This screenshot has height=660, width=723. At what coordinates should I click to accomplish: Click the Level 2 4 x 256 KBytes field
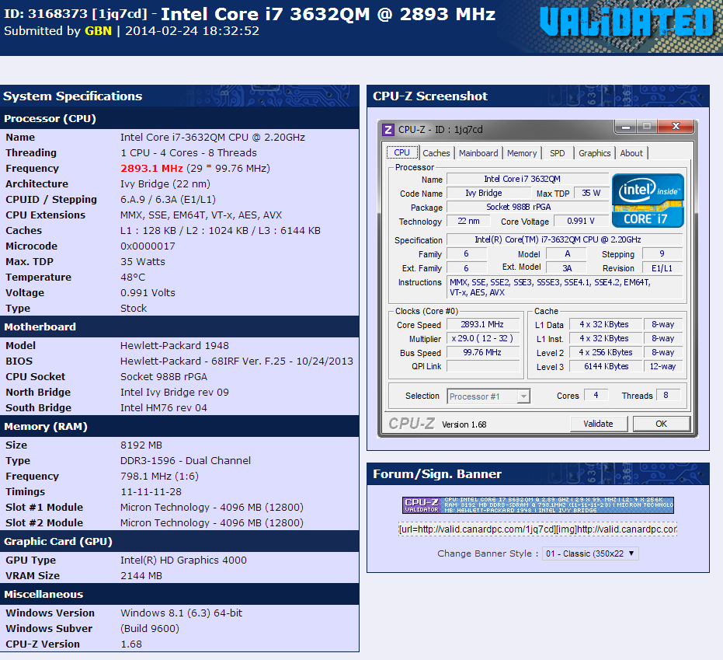tap(606, 353)
